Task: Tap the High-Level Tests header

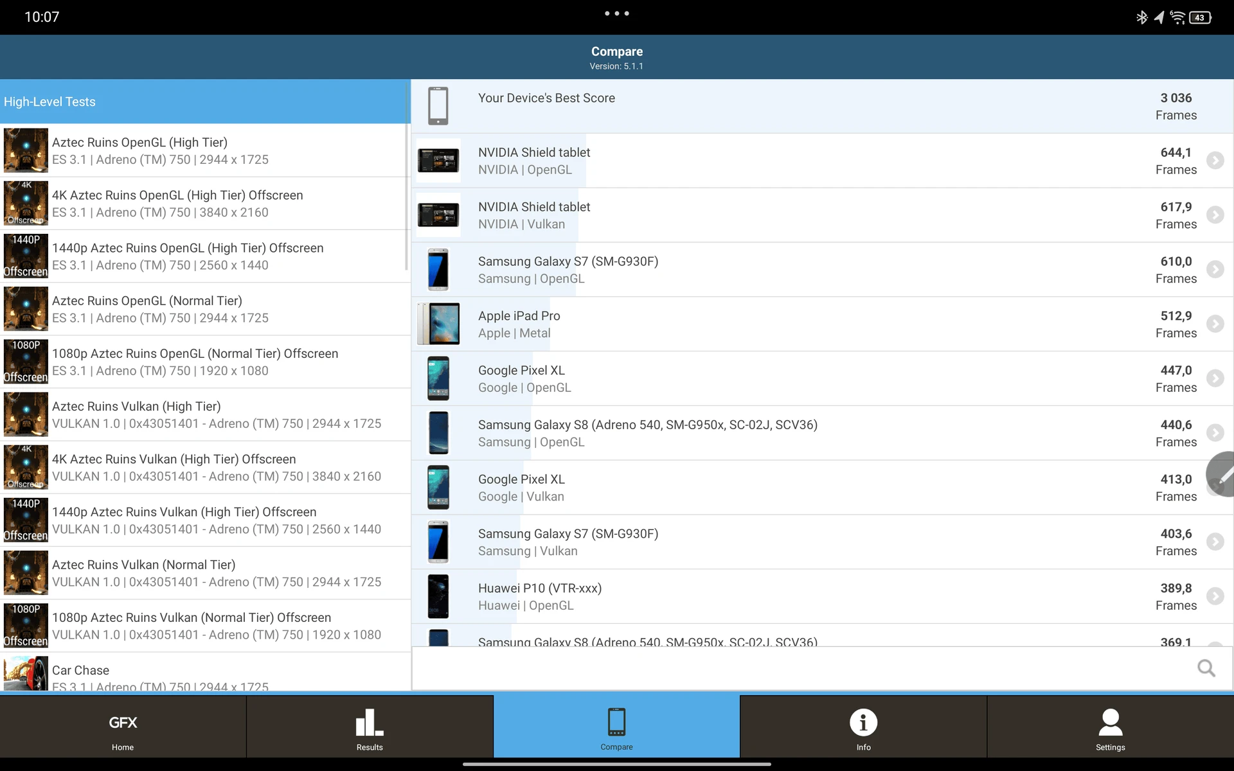Action: tap(205, 102)
